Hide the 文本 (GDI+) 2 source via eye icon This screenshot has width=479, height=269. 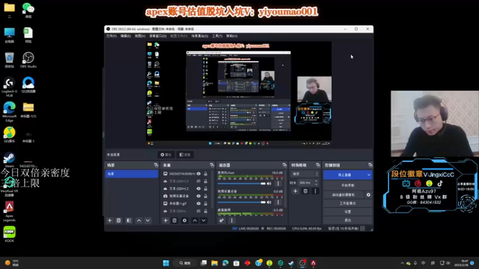(x=199, y=188)
